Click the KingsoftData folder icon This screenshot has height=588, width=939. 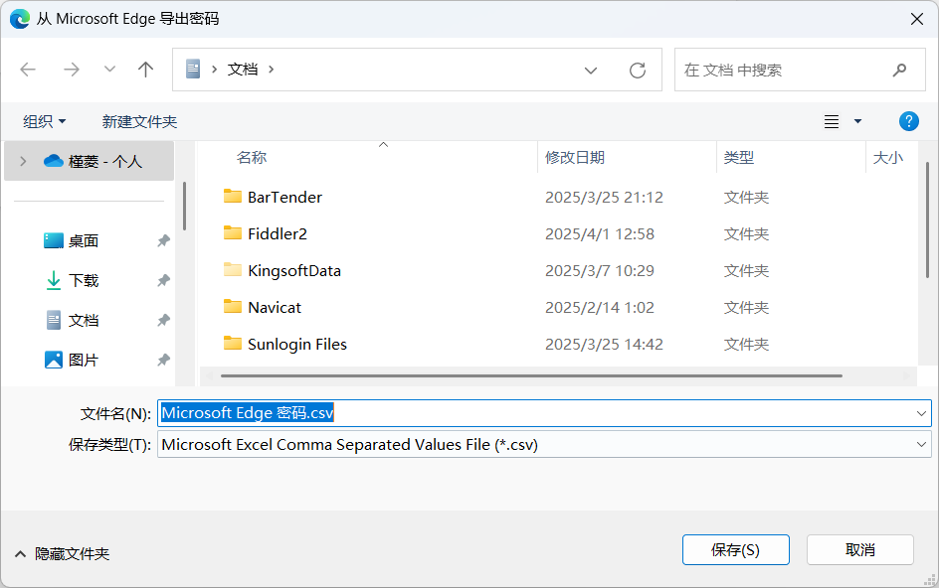click(233, 270)
